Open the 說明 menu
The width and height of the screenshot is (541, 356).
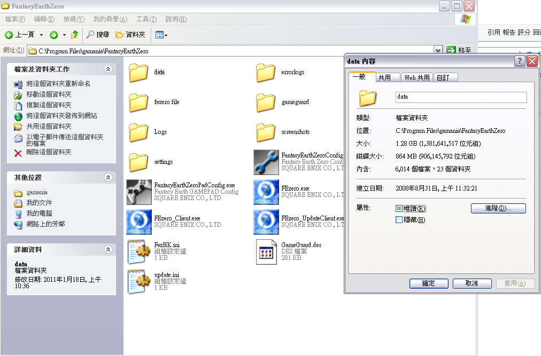coord(176,19)
